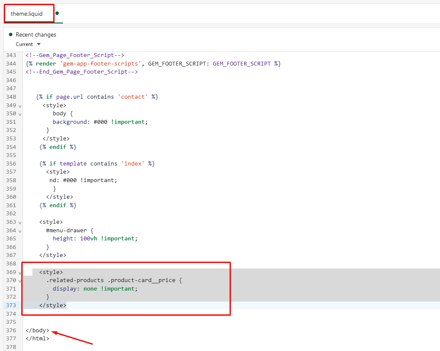The width and height of the screenshot is (440, 351).
Task: Collapse the fold at line 349
Action: (20, 106)
